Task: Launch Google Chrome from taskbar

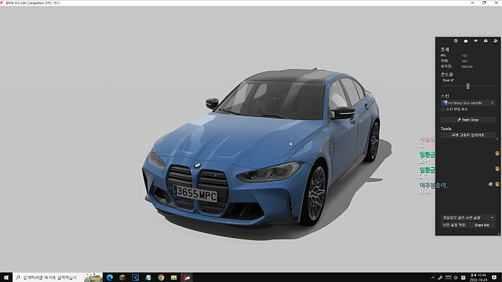Action: tap(161, 278)
